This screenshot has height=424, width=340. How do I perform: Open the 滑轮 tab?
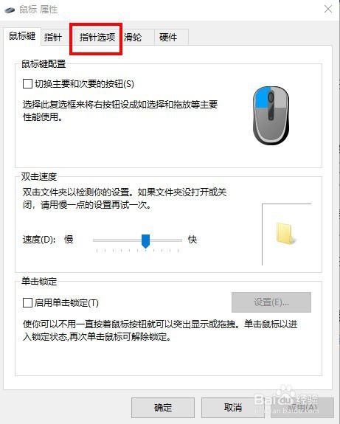pos(133,38)
